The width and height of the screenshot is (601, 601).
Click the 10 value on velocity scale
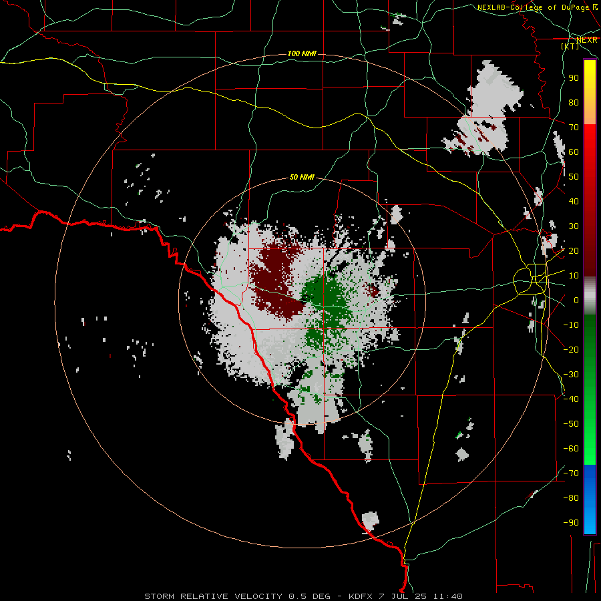574,276
